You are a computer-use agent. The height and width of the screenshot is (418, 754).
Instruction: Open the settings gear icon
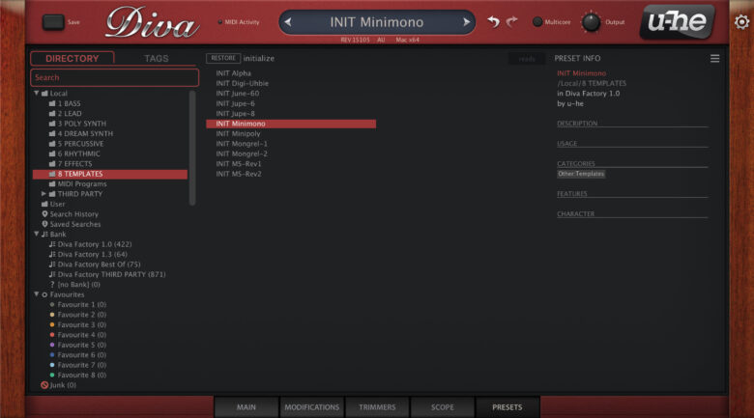click(741, 22)
